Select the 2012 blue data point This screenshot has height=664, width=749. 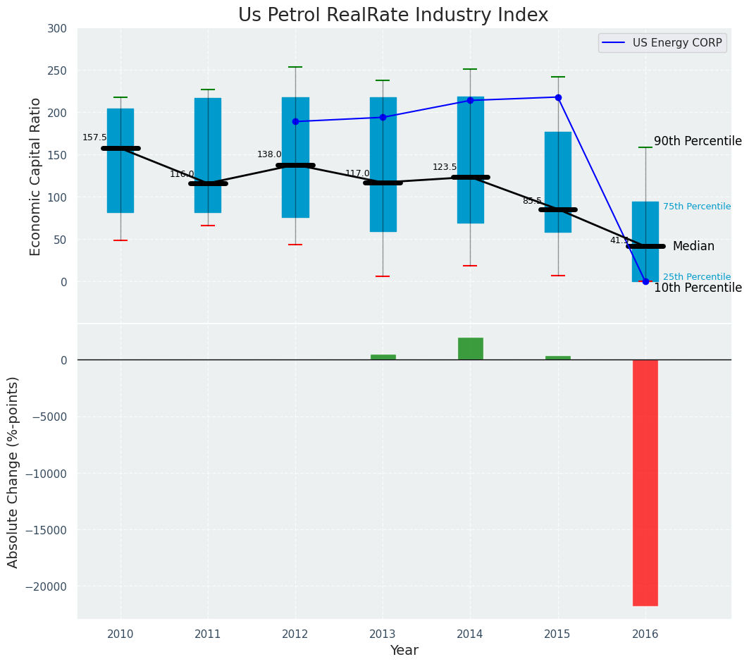coord(295,122)
